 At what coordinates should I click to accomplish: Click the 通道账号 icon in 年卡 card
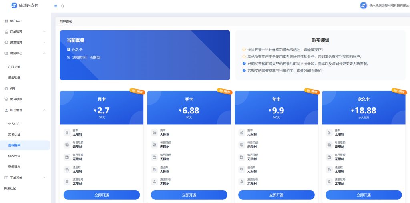[x=242, y=181]
